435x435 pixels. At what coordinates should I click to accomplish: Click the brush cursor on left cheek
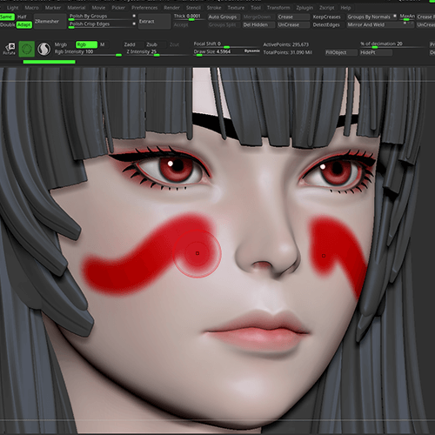coord(197,253)
